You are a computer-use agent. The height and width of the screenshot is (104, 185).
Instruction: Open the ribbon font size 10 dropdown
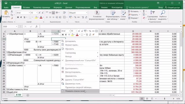tap(37, 13)
